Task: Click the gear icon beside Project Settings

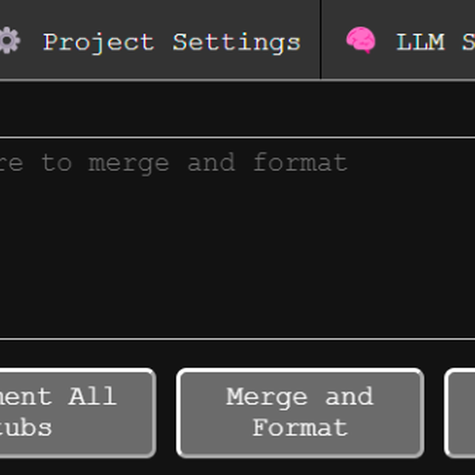Action: (x=9, y=40)
